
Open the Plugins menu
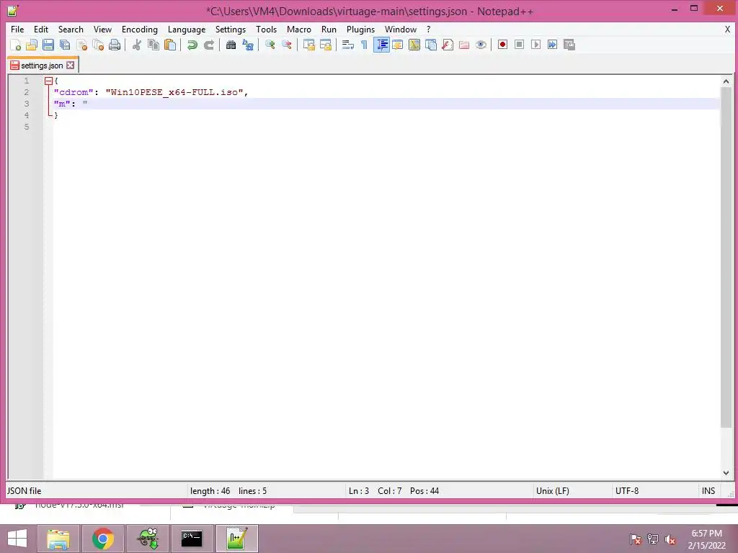click(360, 29)
